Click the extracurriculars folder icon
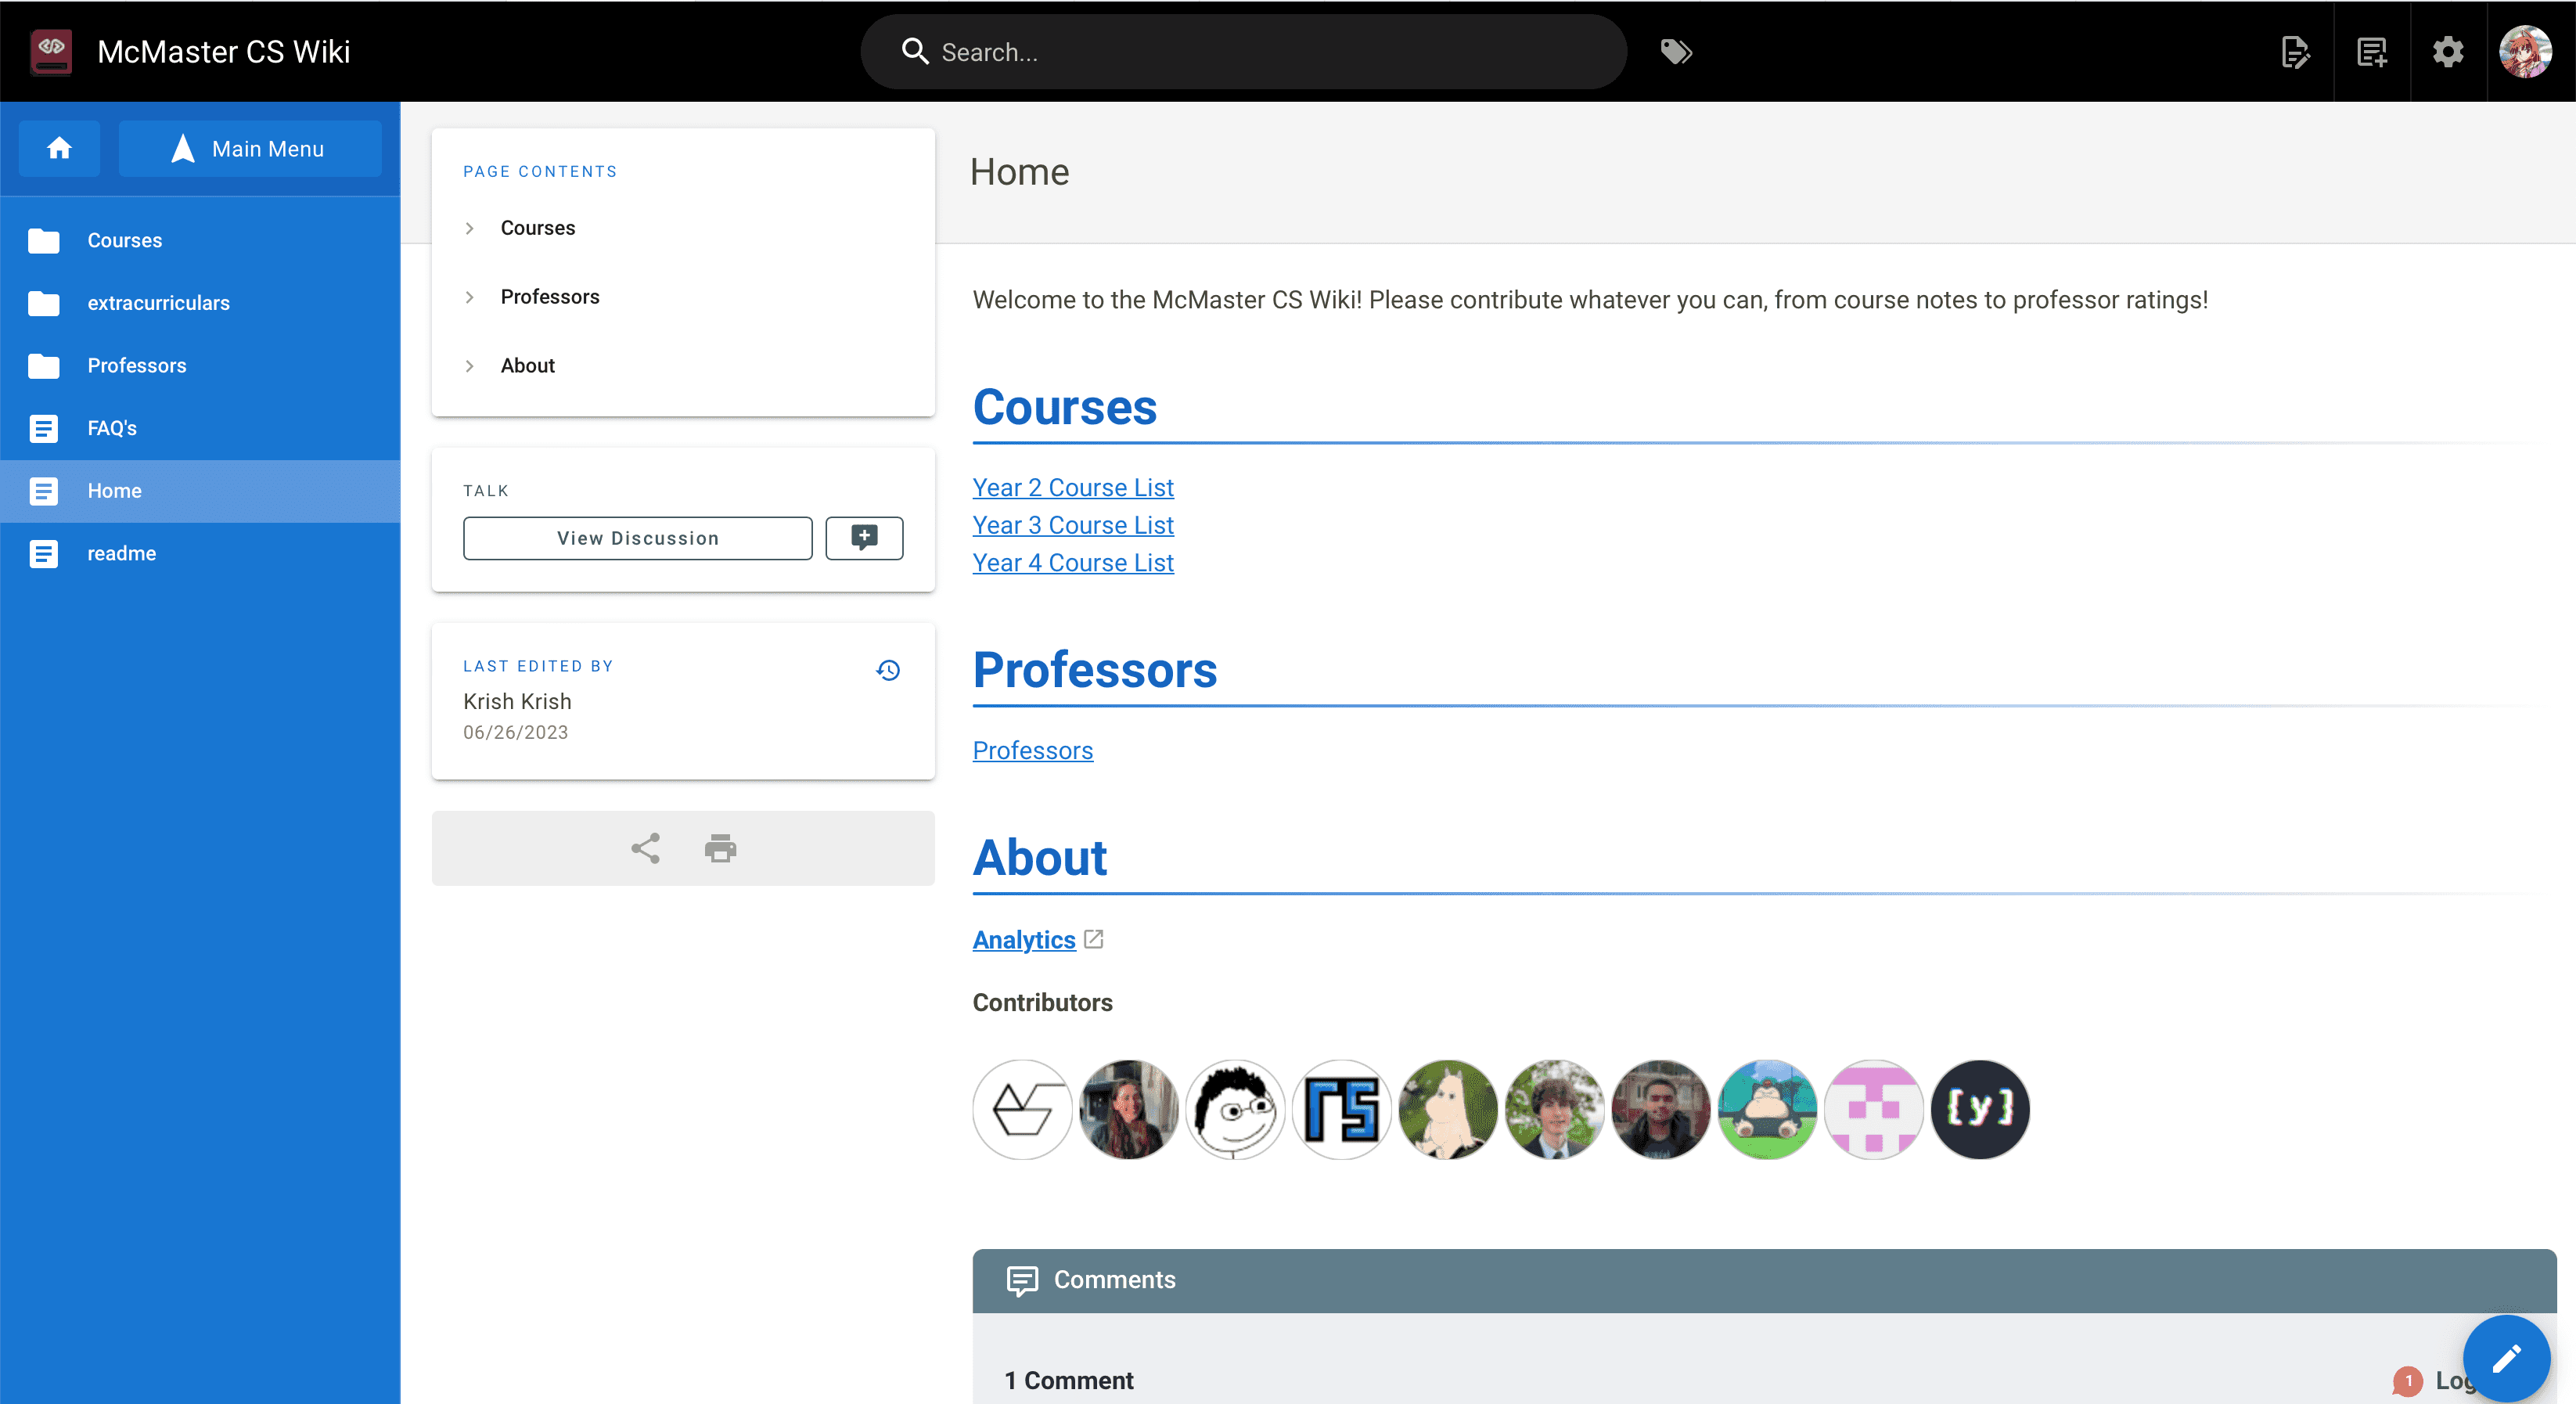The height and width of the screenshot is (1404, 2576). click(x=43, y=303)
